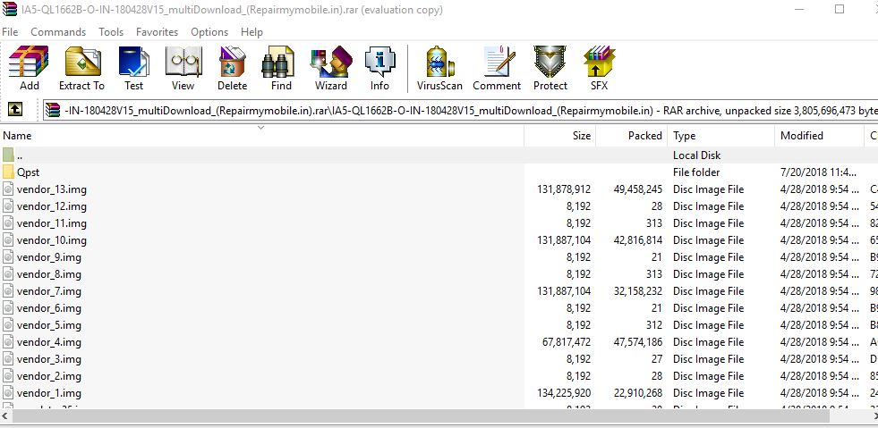Click the Delete toolbar icon
The height and width of the screenshot is (428, 878).
pyautogui.click(x=232, y=69)
